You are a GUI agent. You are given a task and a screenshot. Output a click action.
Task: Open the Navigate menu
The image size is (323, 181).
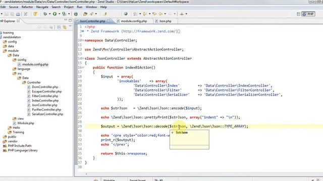click(x=42, y=7)
